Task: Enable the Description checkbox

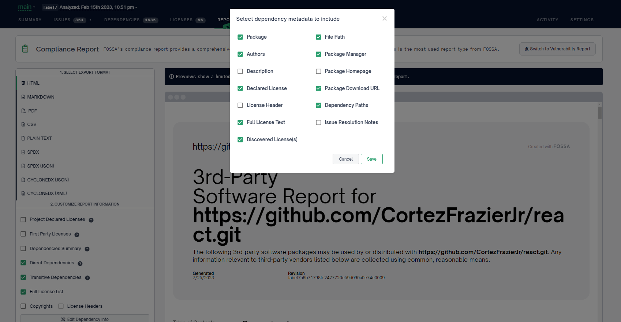Action: coord(240,71)
